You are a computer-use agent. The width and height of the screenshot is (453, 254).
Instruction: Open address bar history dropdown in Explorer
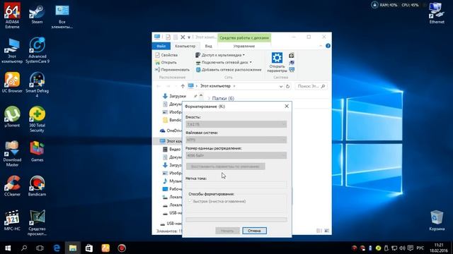(x=280, y=86)
